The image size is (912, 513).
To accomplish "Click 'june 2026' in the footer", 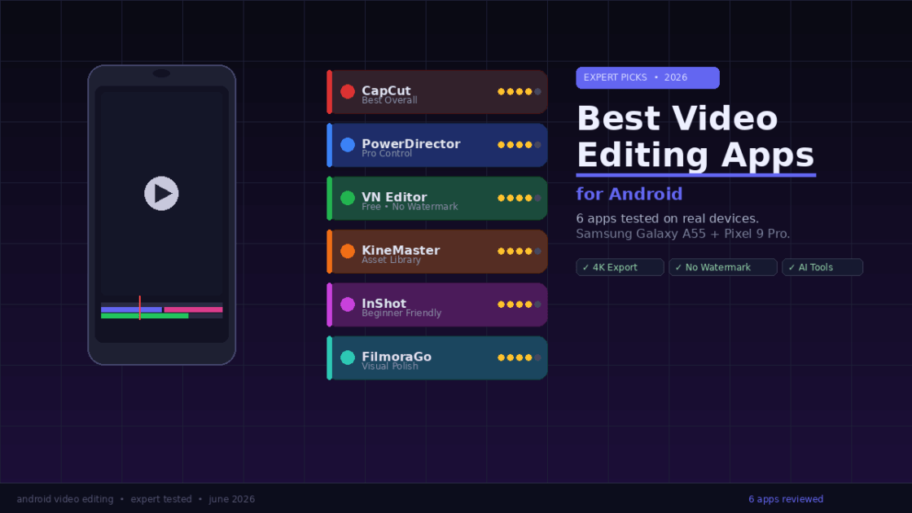I will click(x=231, y=499).
